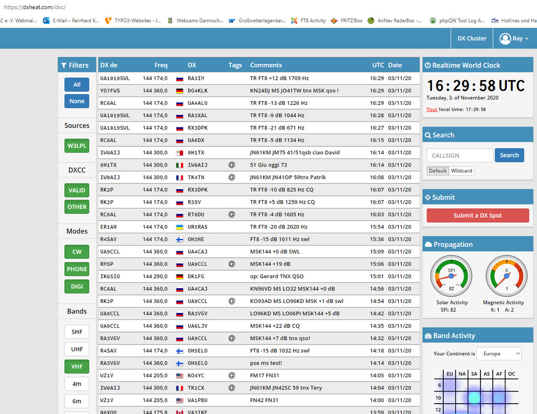Toggle the OTHER DXCC filter
537x414 pixels.
[77, 207]
